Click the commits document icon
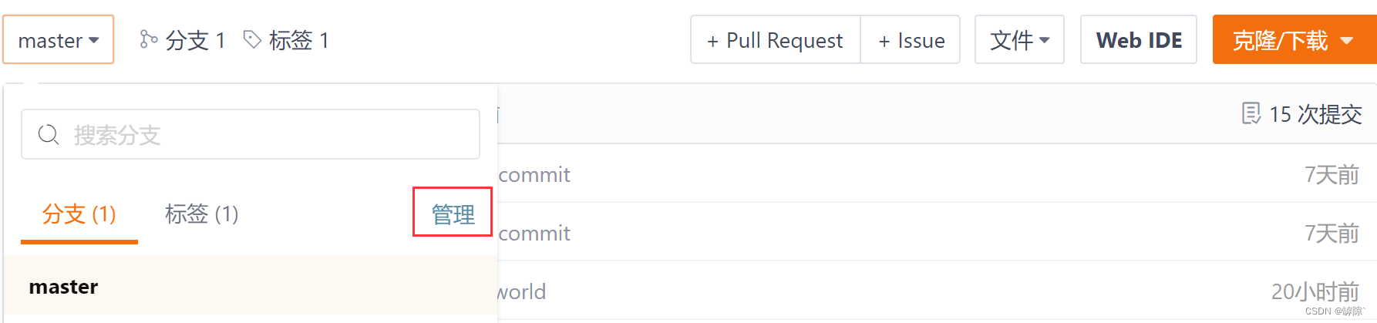Screen dimensions: 1377x323 (1251, 114)
